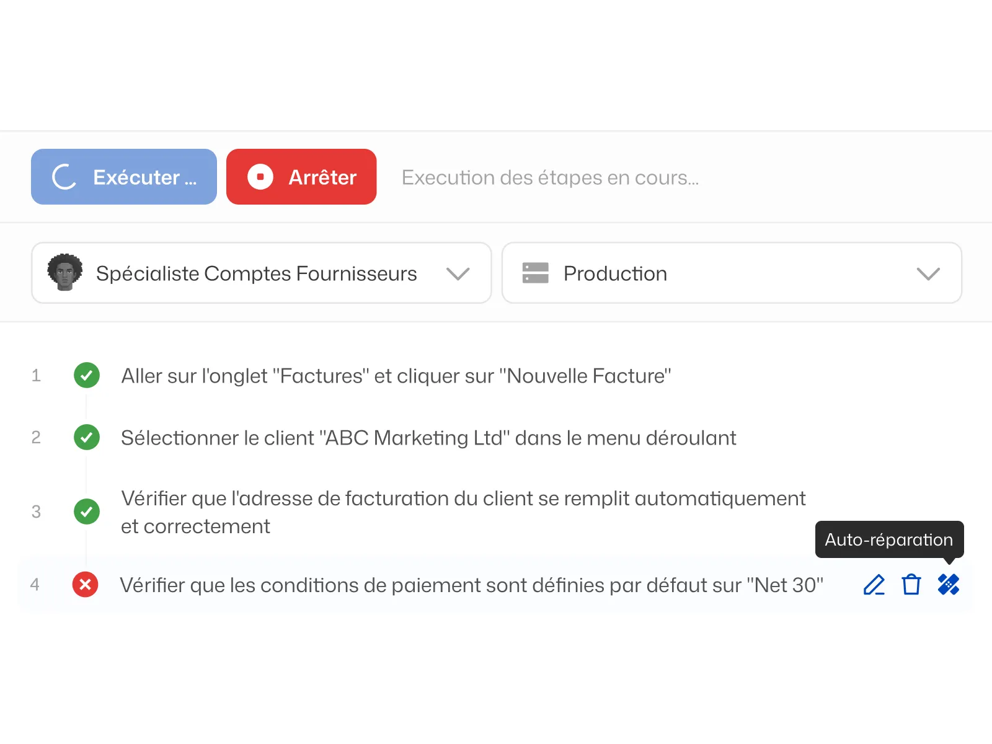
Task: Click the green checkmark beside step 2
Action: [87, 437]
